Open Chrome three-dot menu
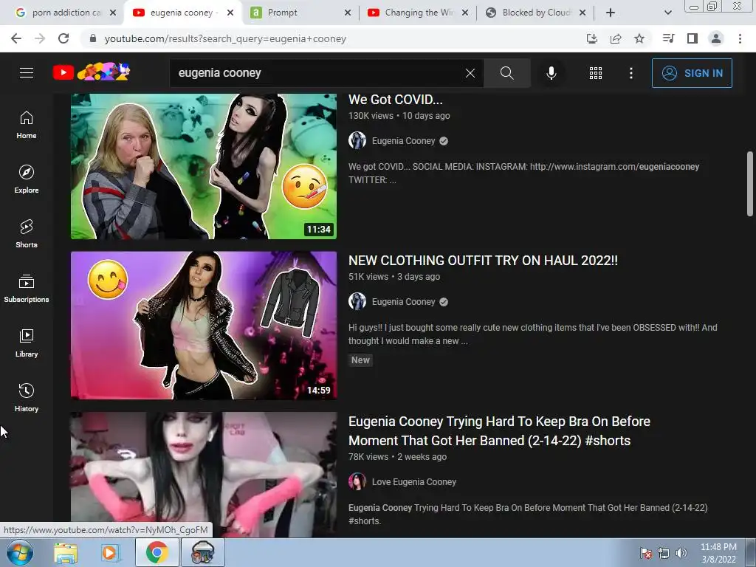The height and width of the screenshot is (567, 756). (740, 38)
